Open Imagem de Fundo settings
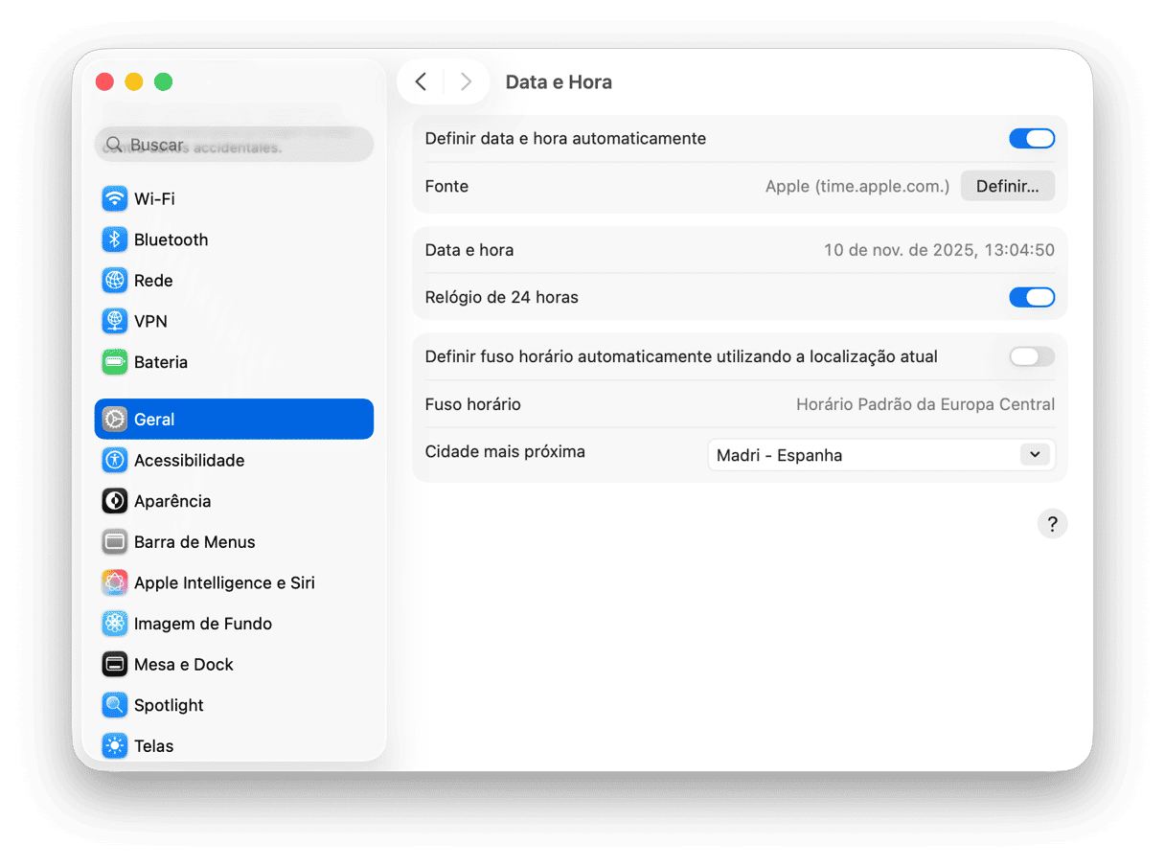1165x866 pixels. coord(202,624)
